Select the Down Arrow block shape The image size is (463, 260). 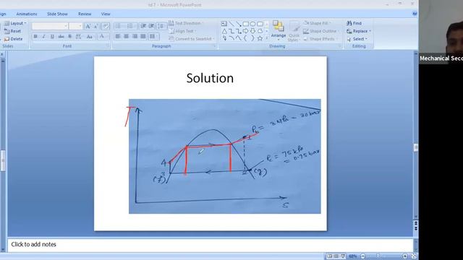252,31
